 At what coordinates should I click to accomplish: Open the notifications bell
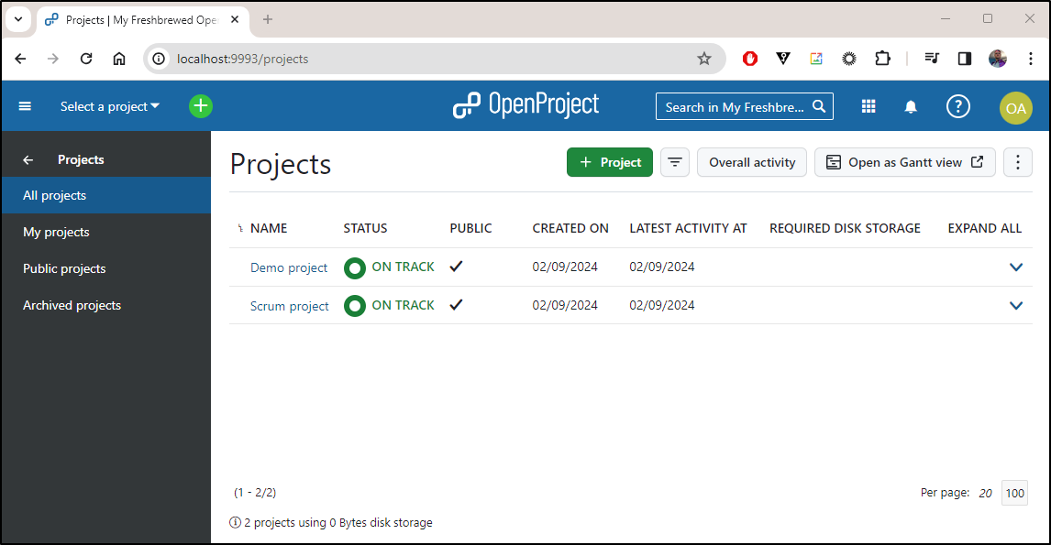click(x=911, y=106)
